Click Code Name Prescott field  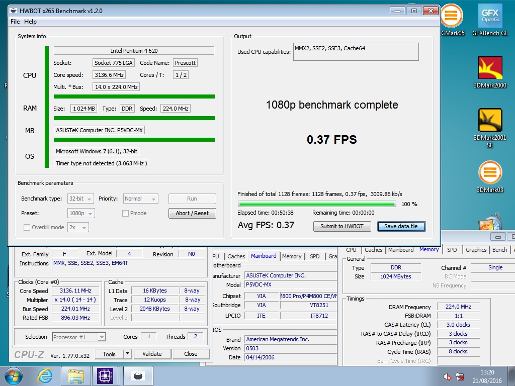[x=185, y=63]
